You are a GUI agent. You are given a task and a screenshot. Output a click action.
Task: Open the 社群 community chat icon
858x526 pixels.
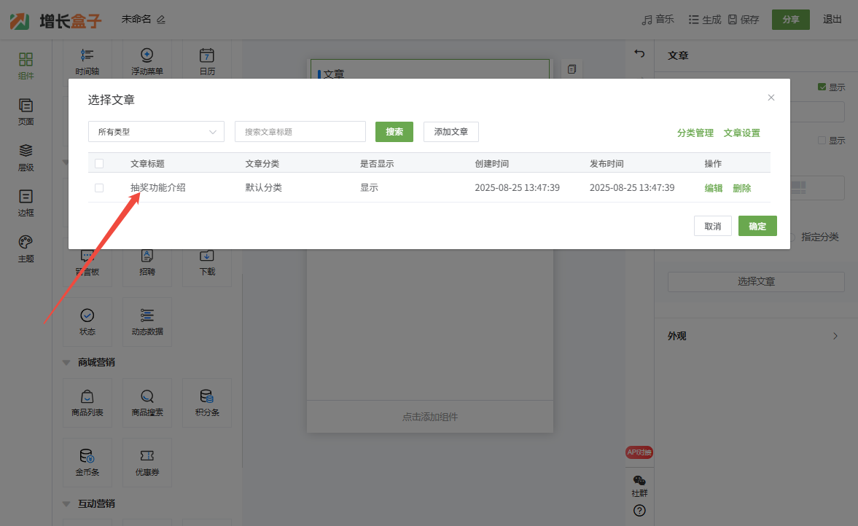pyautogui.click(x=639, y=484)
